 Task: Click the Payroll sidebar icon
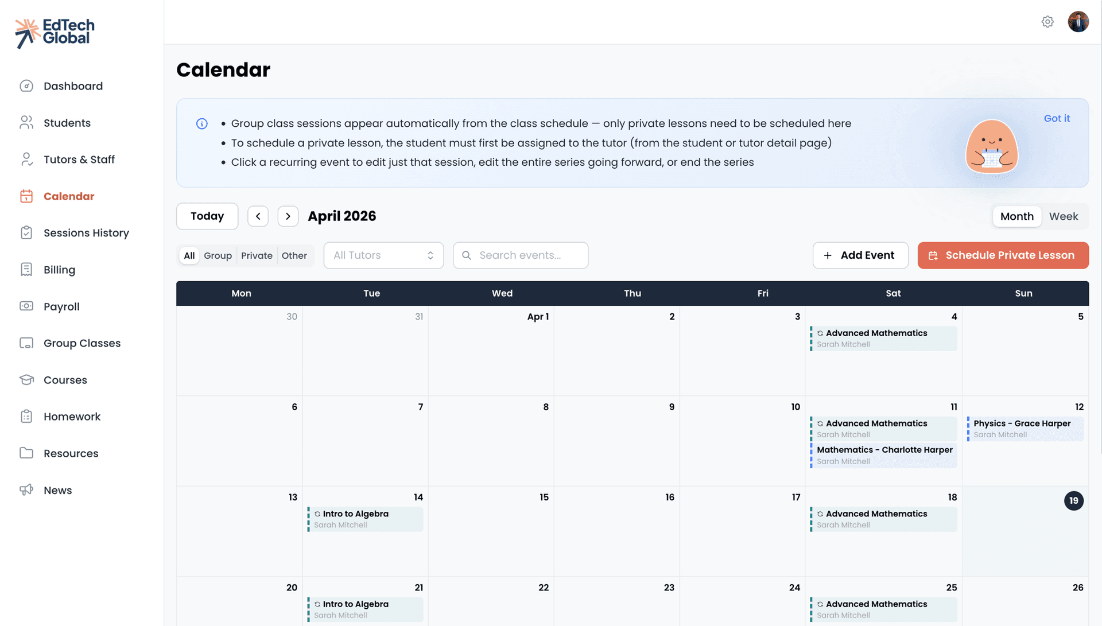[26, 306]
